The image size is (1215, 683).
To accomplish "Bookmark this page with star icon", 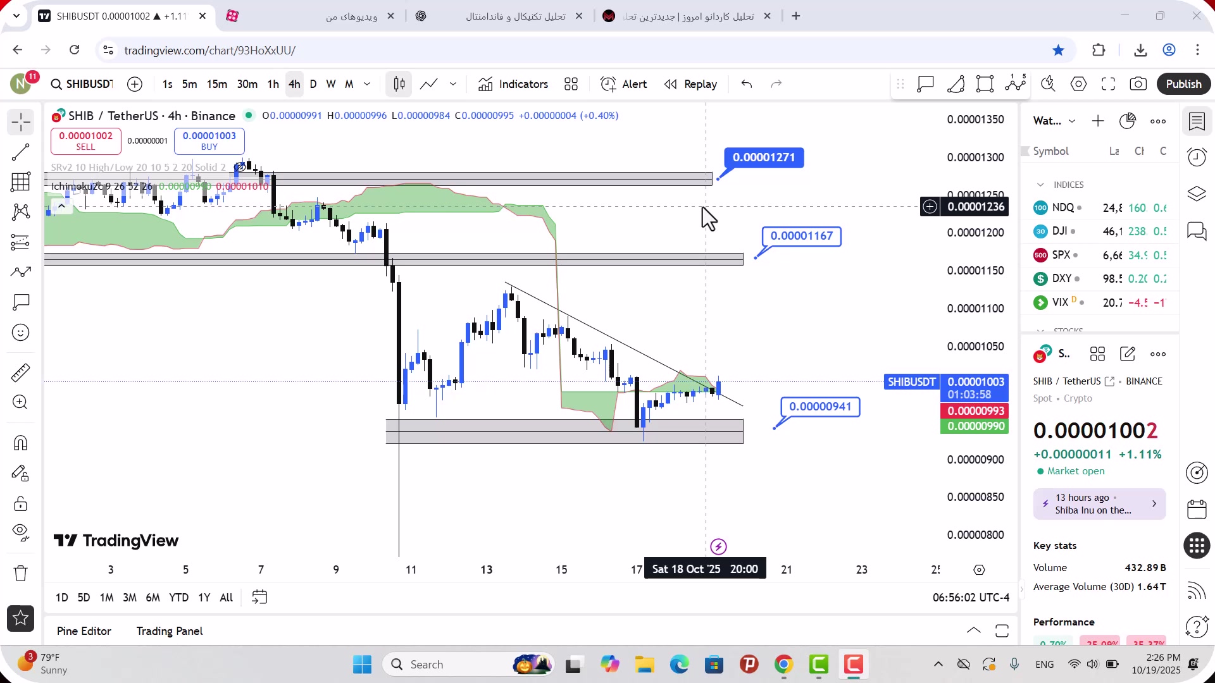I will tap(1058, 50).
